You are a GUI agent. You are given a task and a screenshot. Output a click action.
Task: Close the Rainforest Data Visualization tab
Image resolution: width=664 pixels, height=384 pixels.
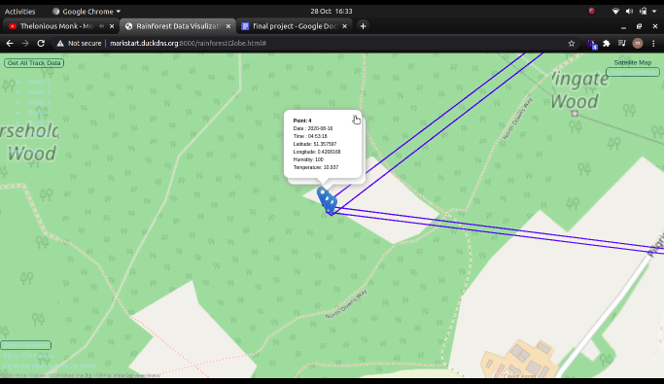[228, 26]
